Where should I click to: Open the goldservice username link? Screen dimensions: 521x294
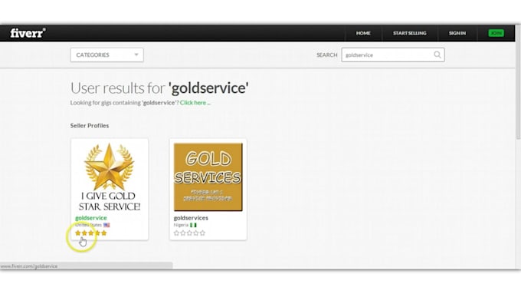click(90, 218)
